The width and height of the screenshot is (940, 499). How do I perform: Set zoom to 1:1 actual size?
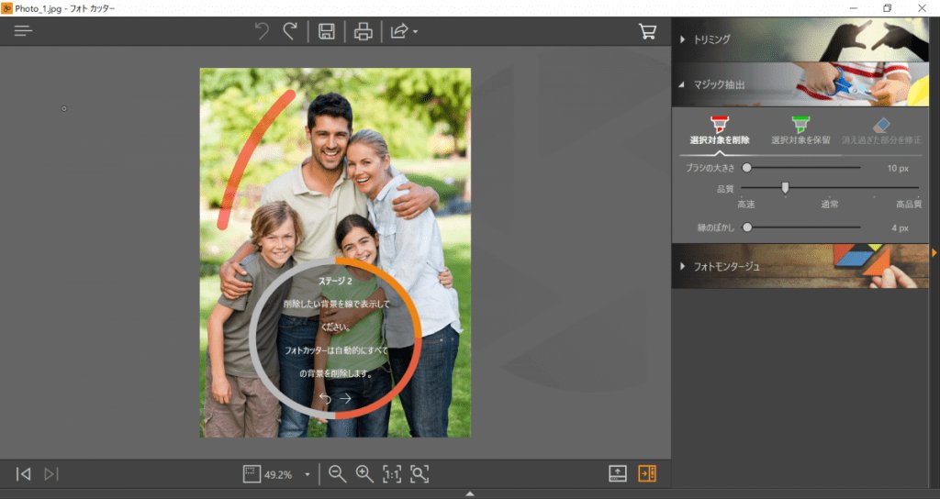pyautogui.click(x=392, y=474)
